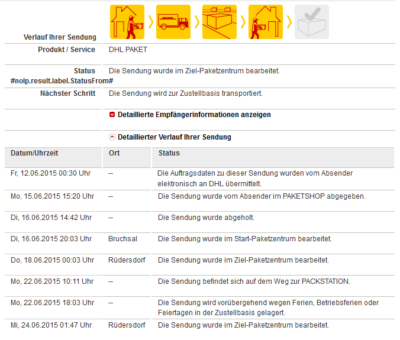This screenshot has width=400, height=340.
Task: Click status 'im Start-Paketzentrum bearbeitet'
Action: (245, 239)
